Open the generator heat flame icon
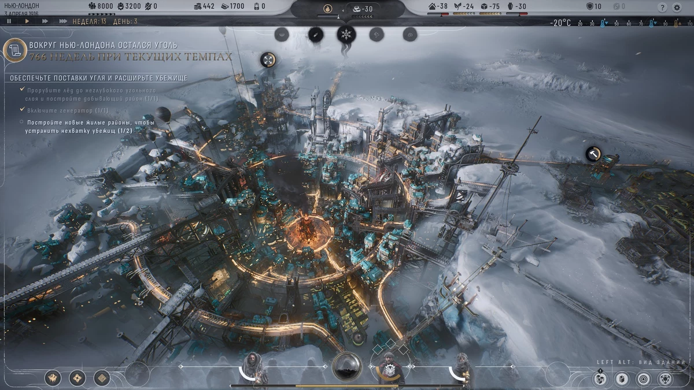694x390 pixels. pyautogui.click(x=328, y=9)
